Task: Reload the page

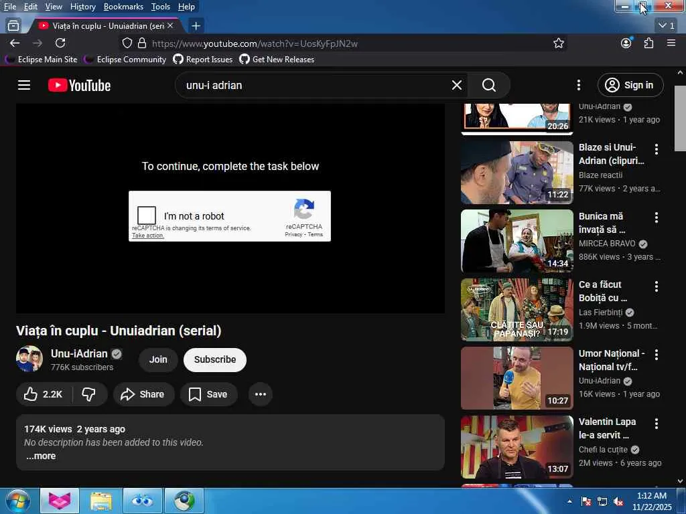Action: pos(60,44)
